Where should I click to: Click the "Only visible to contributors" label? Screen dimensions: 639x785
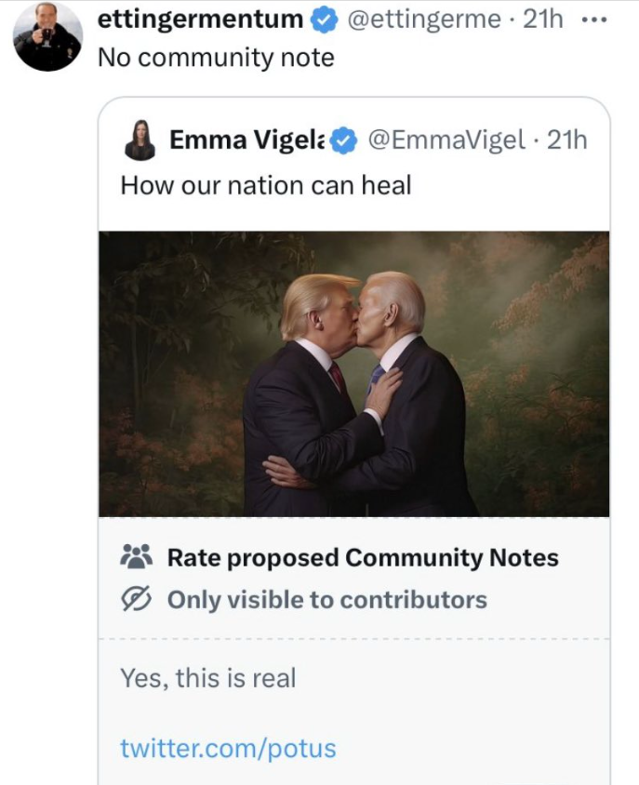[326, 600]
